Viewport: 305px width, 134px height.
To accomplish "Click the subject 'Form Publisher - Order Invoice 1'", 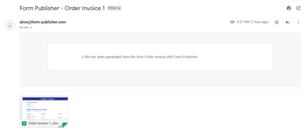I will 62,8.
